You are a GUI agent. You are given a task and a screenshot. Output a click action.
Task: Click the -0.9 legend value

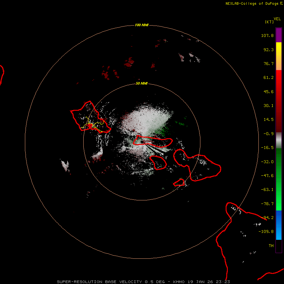pos(269,134)
